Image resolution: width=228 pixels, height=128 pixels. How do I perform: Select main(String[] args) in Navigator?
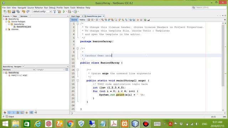point(19,75)
